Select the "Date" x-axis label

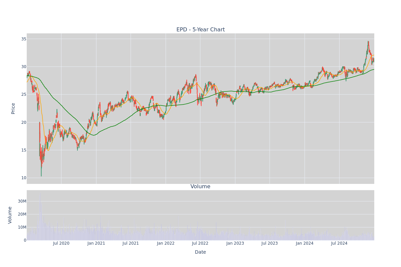click(200, 252)
